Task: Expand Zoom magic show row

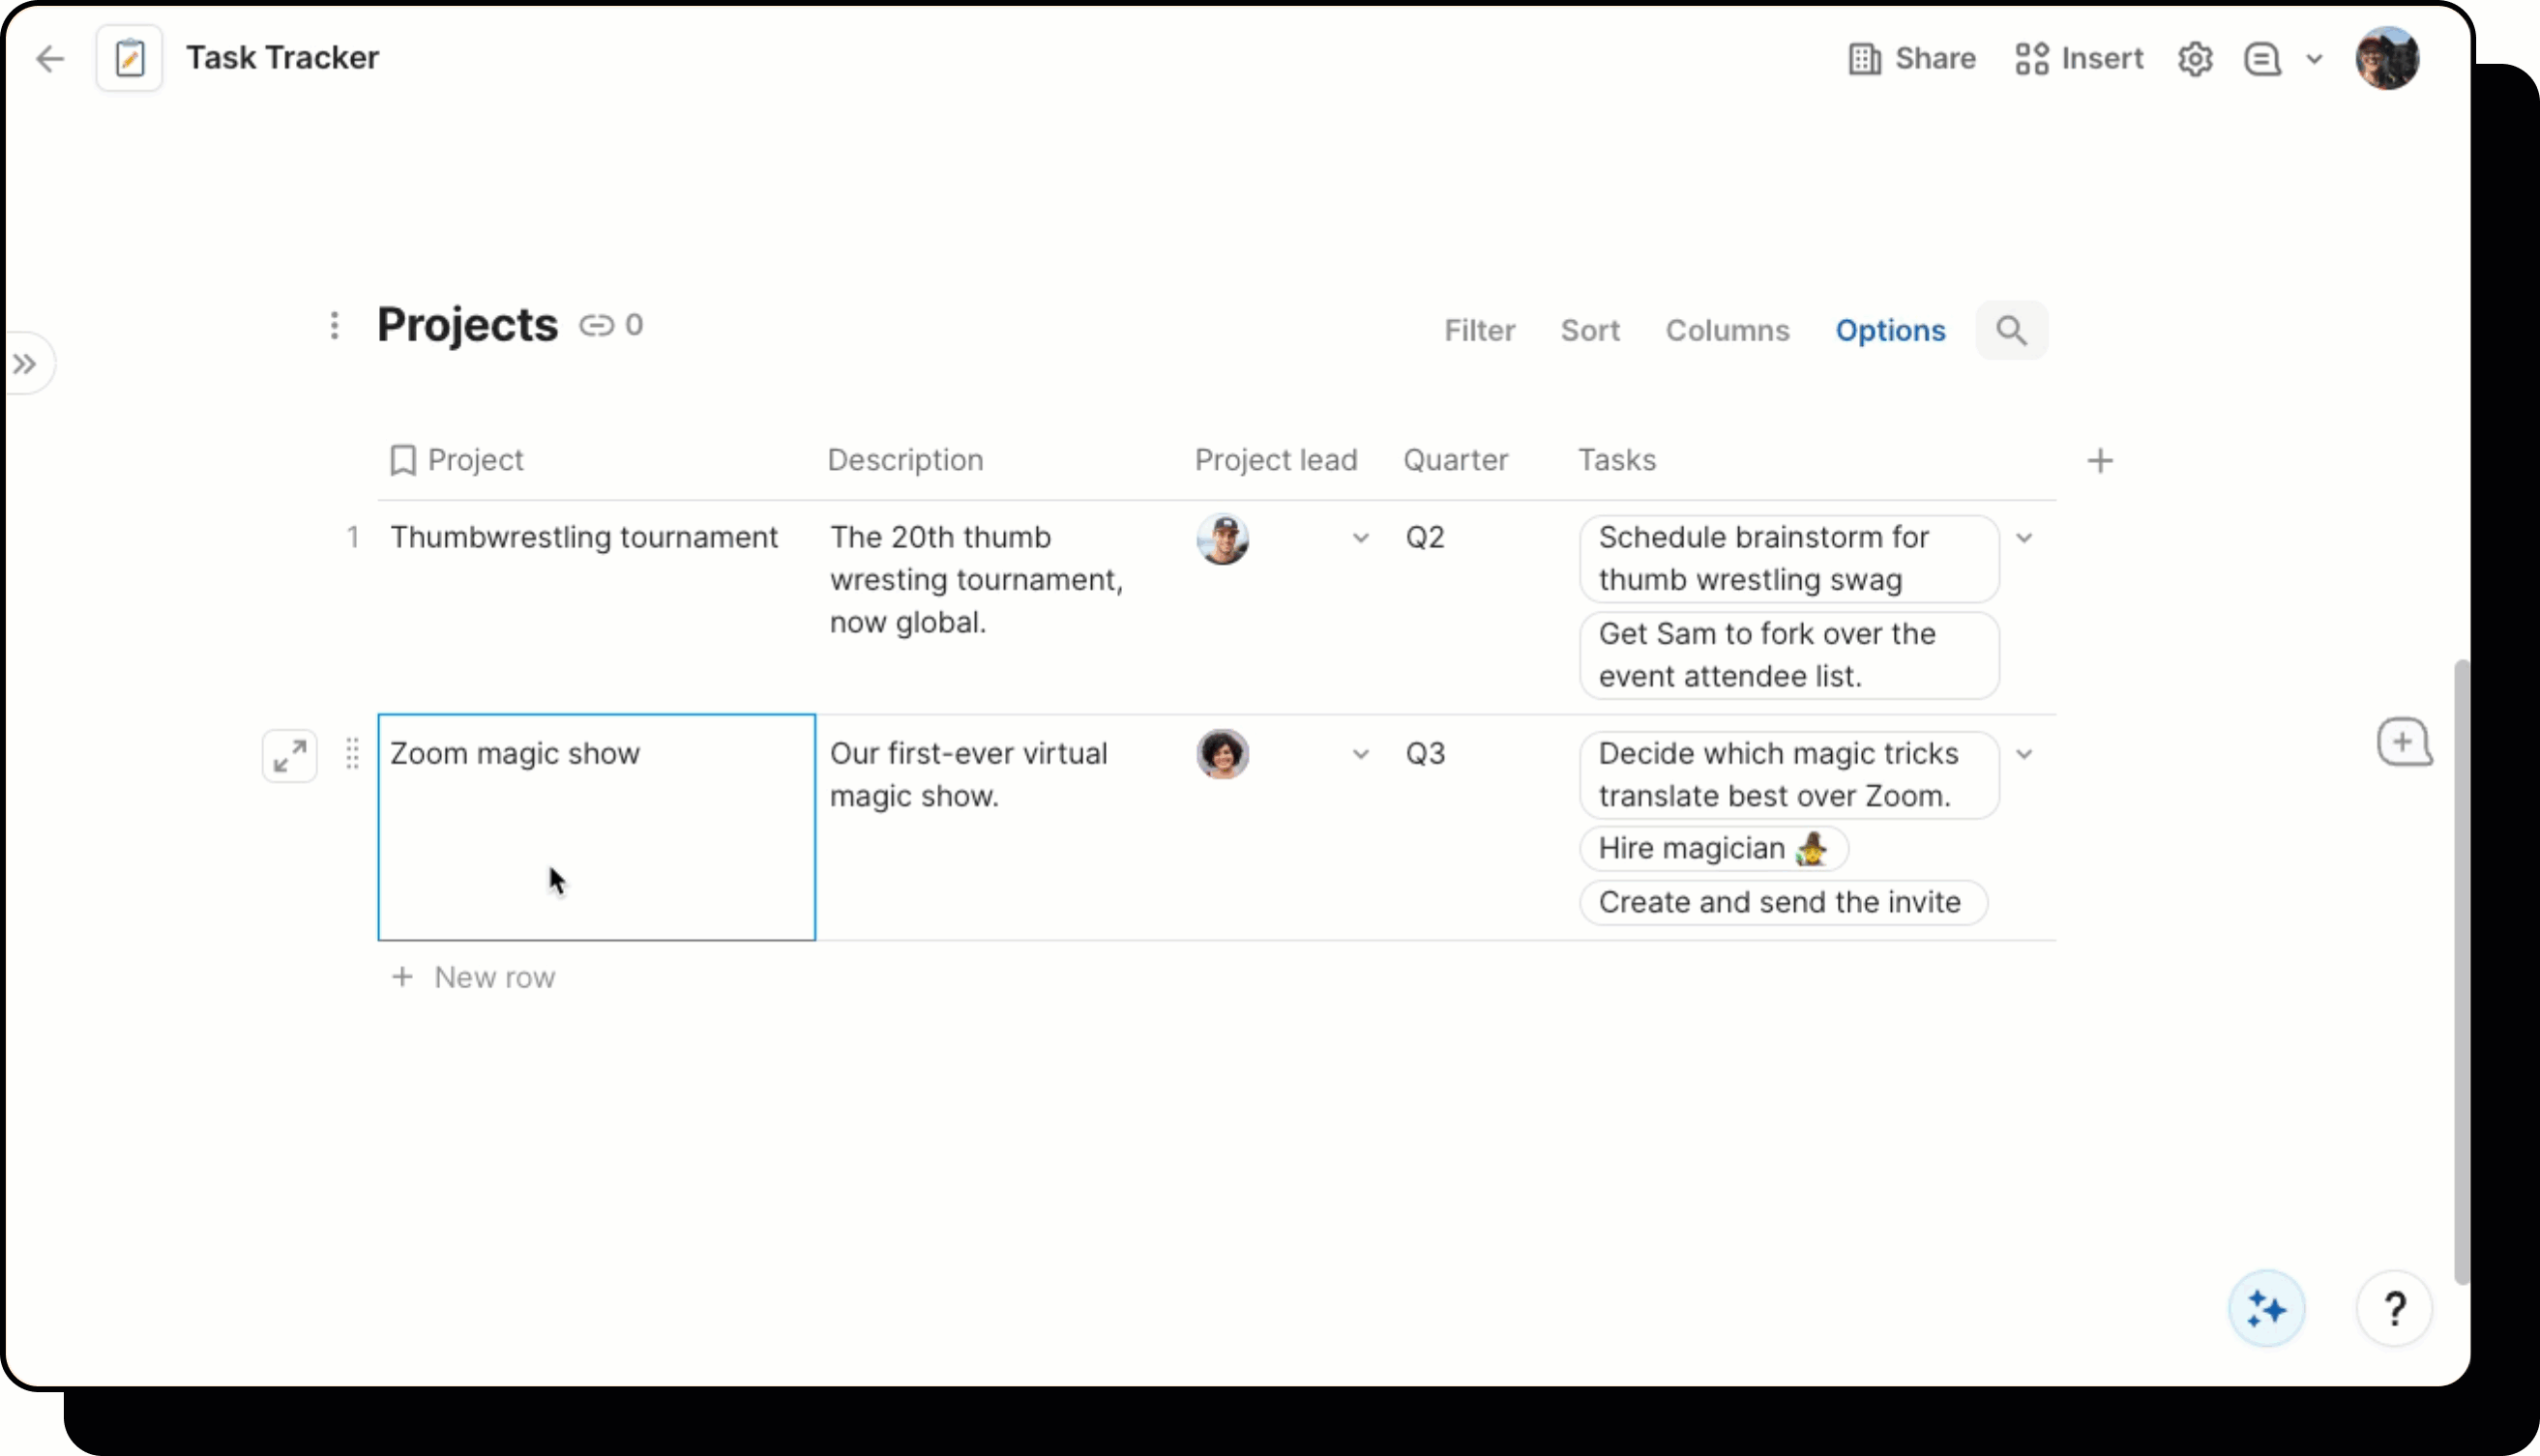Action: pos(290,756)
